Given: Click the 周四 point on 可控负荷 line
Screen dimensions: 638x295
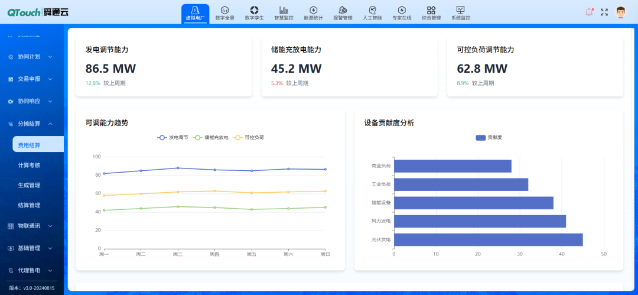Looking at the screenshot, I should click(x=215, y=191).
